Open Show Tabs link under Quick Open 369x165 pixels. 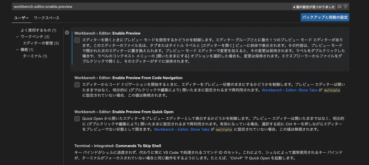(x=182, y=129)
